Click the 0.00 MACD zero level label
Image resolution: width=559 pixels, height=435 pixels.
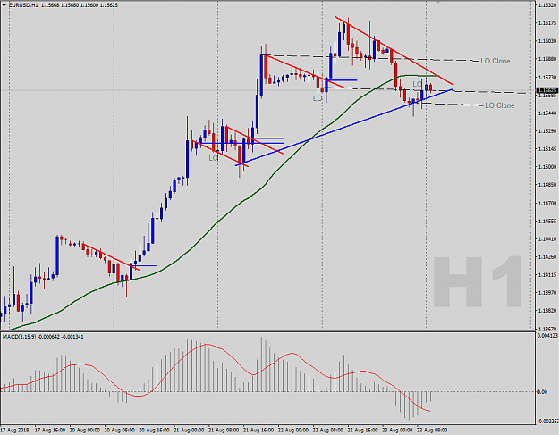[x=542, y=392]
